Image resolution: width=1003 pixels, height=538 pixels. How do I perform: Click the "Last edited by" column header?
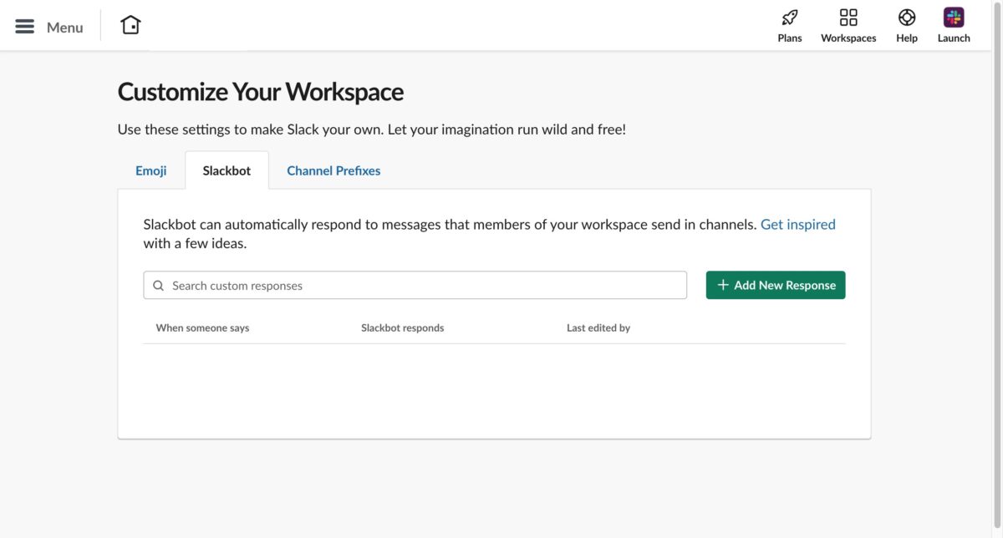[598, 327]
